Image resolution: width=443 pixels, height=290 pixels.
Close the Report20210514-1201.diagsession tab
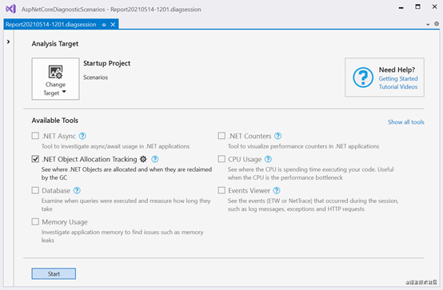pyautogui.click(x=113, y=25)
